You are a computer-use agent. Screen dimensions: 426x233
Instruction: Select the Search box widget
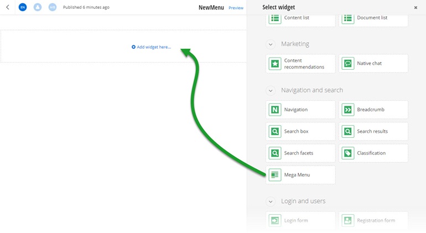(300, 131)
